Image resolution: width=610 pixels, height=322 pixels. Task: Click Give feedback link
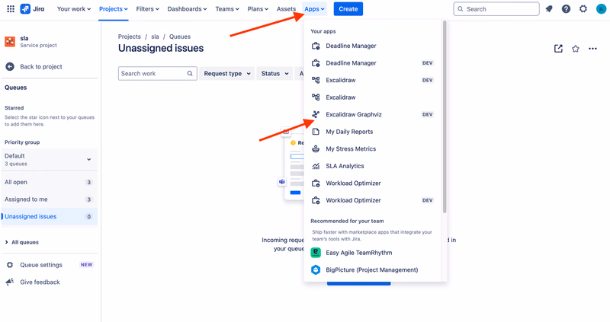click(x=40, y=282)
